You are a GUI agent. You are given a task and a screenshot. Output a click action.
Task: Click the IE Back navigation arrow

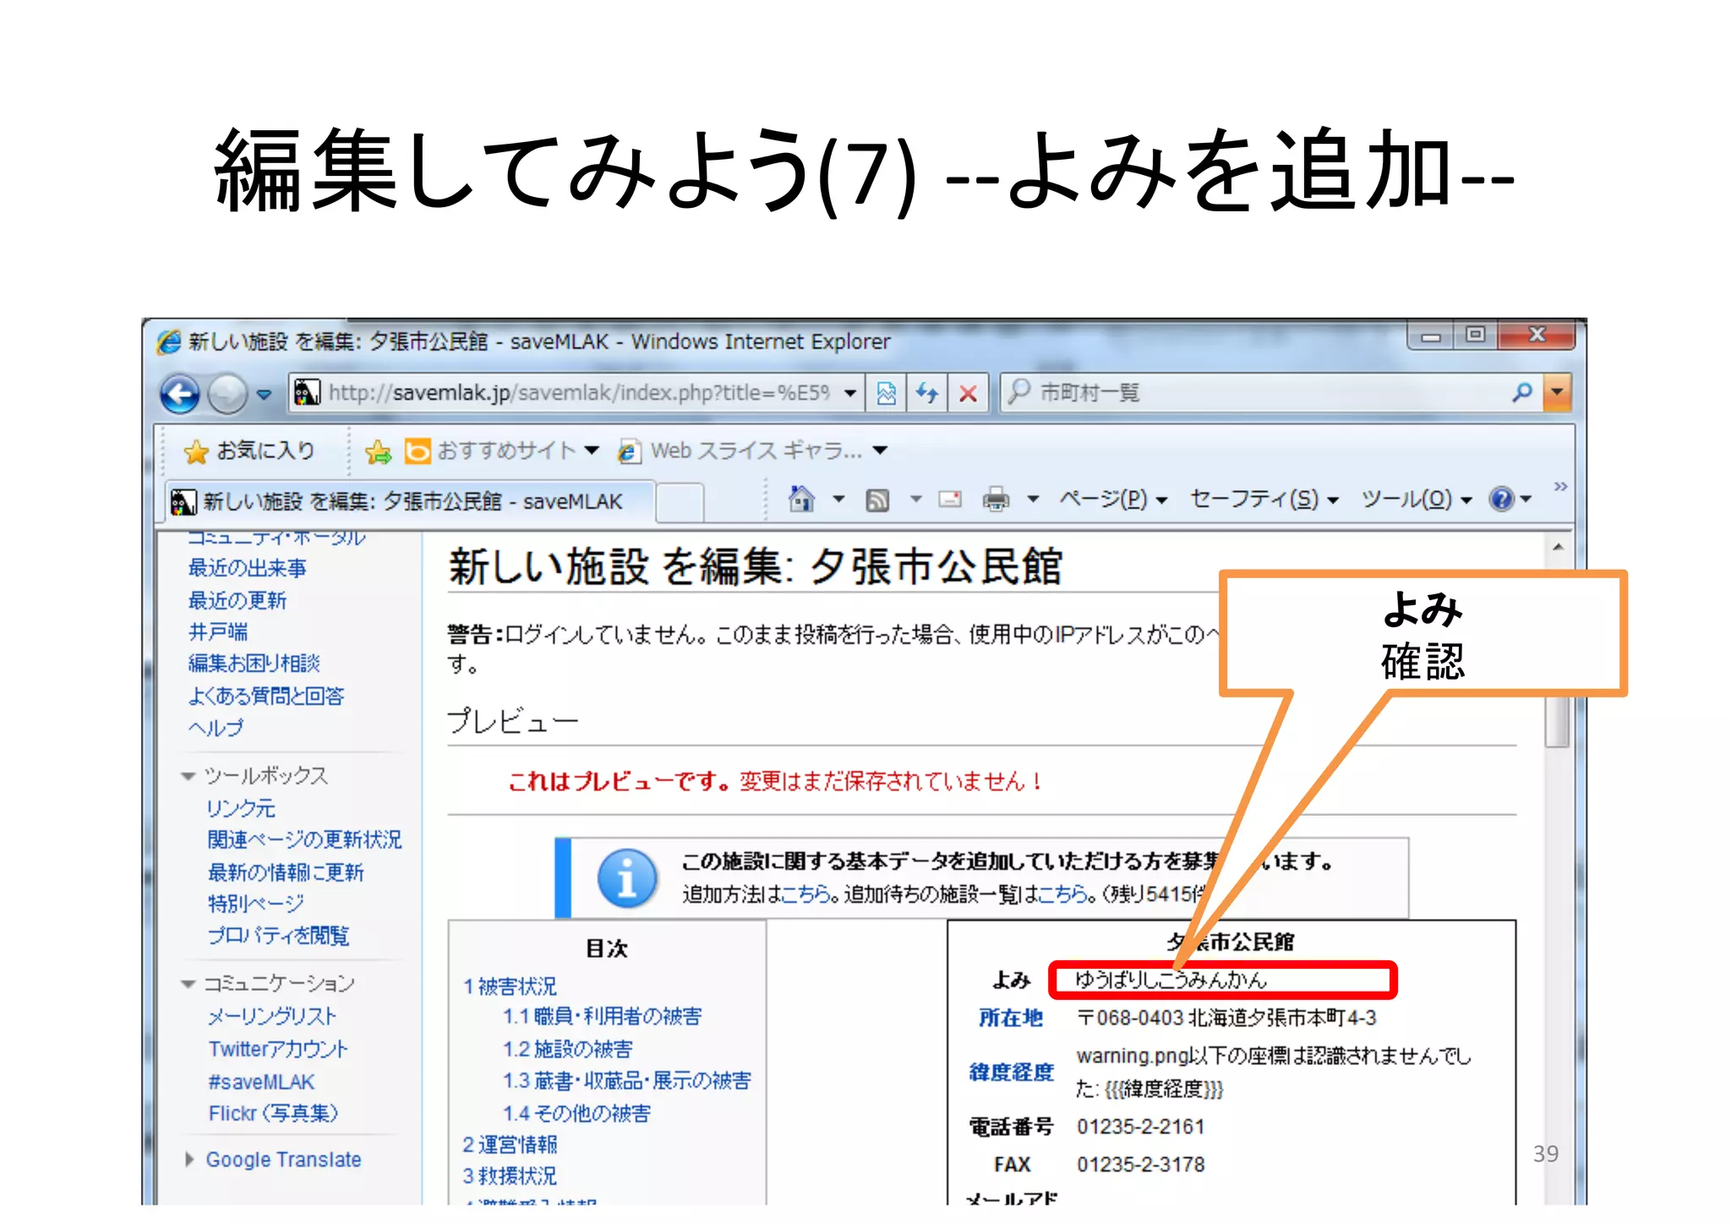pos(180,394)
